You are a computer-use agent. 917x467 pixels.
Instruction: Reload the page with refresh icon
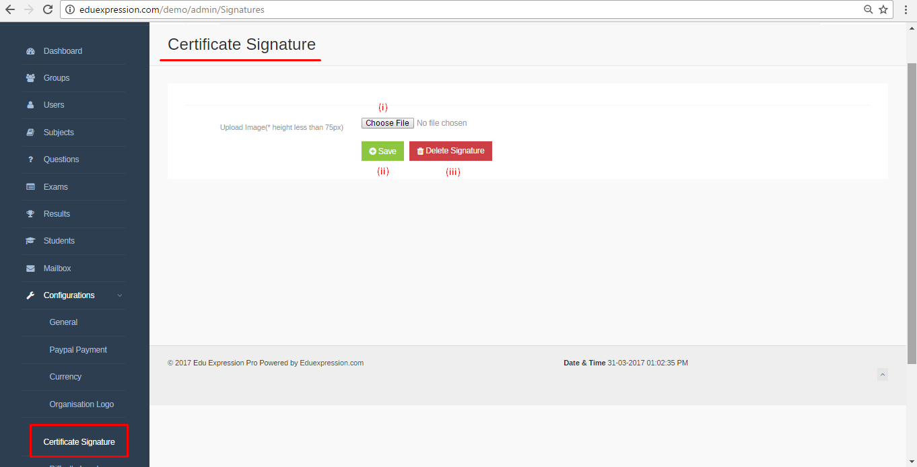coord(48,9)
